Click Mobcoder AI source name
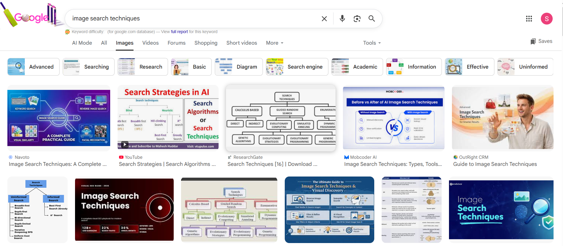Screen dimensions: 563x246 click(363, 157)
